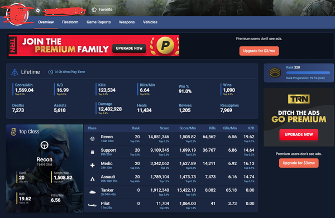335x218 pixels.
Task: Click the Pilot plane icon
Action: 92,205
